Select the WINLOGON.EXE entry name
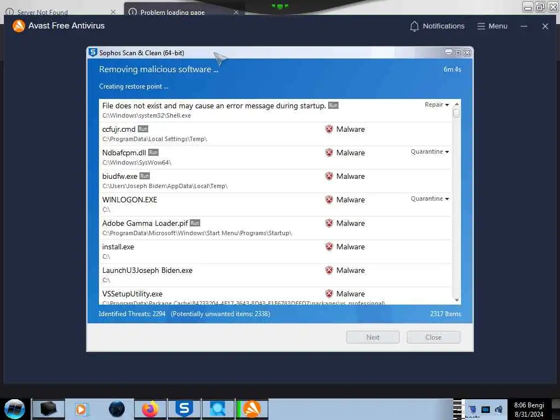Viewport: 560px width, 420px height. (130, 200)
